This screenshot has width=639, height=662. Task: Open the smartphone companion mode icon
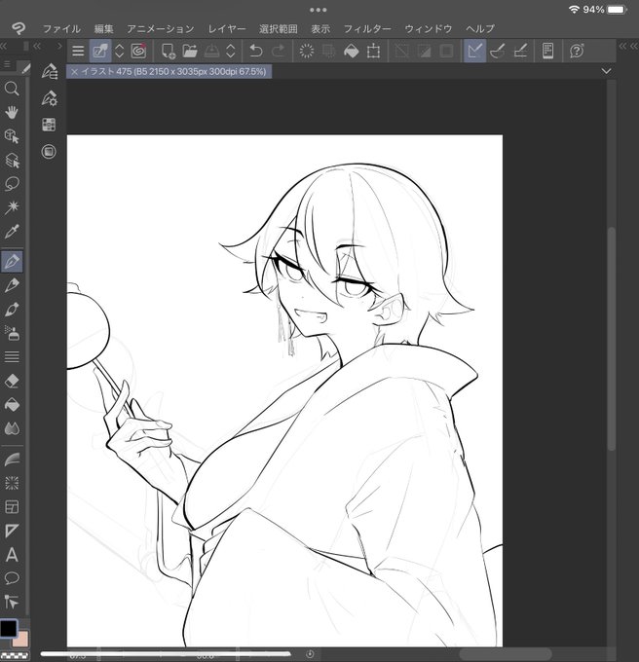[548, 51]
